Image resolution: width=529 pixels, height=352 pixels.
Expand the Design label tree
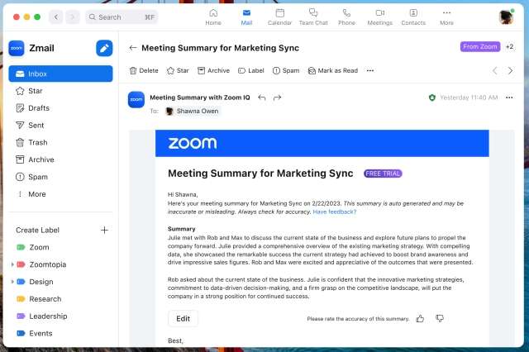pyautogui.click(x=12, y=282)
